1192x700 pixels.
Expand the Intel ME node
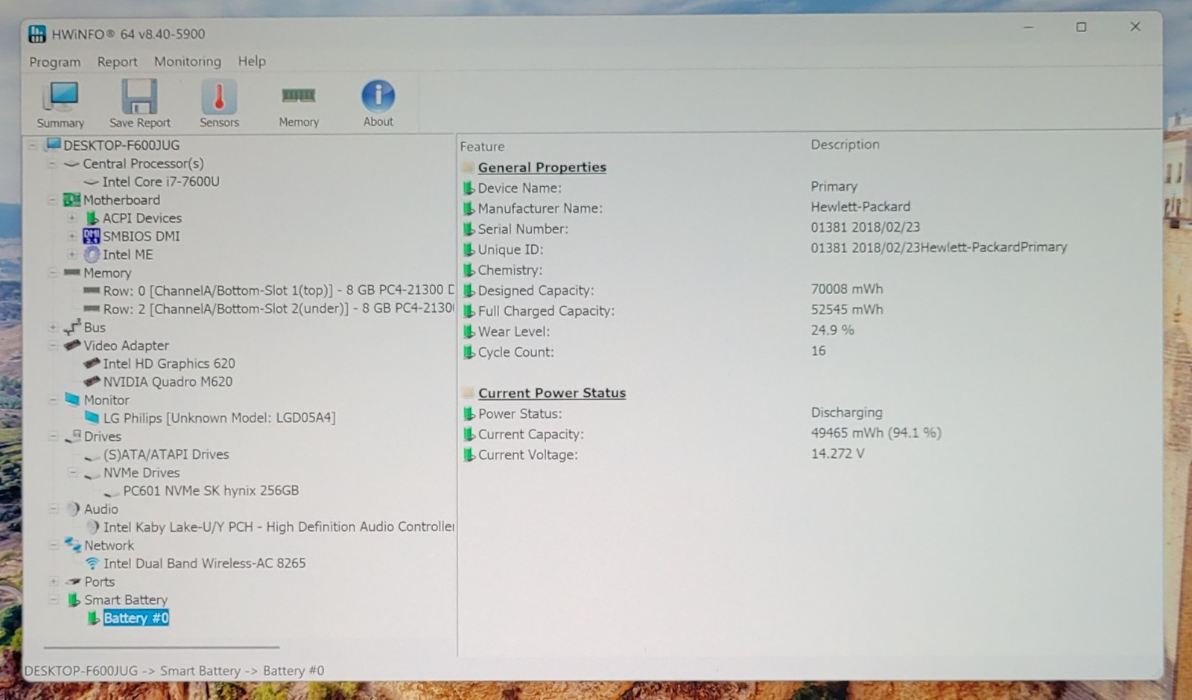[72, 255]
